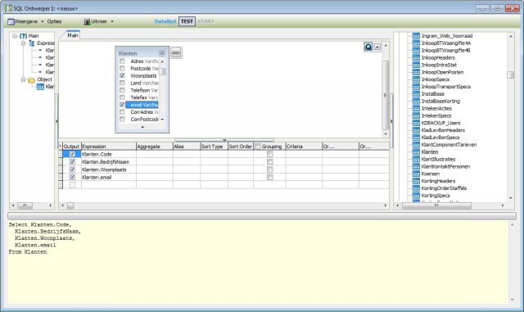
Task: Select InkoopIntraStat table icon
Action: (x=416, y=65)
